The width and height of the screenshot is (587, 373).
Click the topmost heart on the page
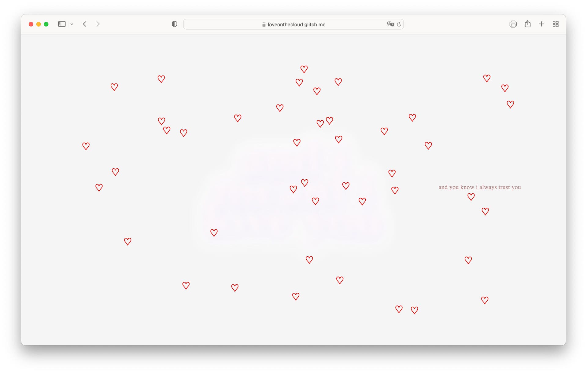(304, 69)
